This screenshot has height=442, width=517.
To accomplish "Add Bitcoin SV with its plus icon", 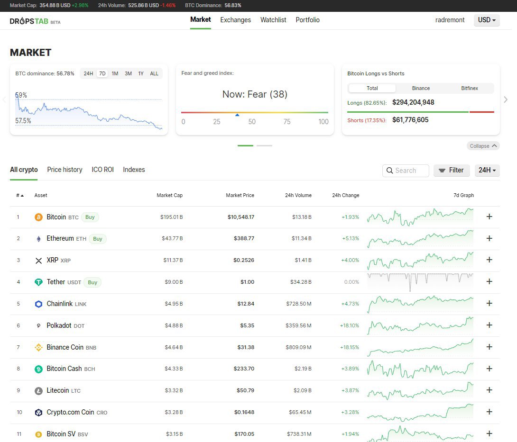I will pos(489,433).
